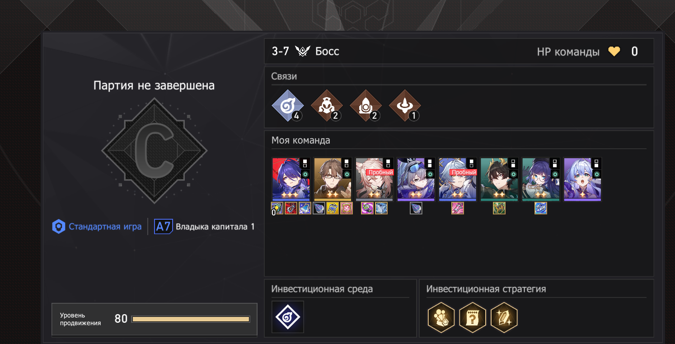675x344 pixels.
Task: Select the sparkling crystal investment strategy hexagon
Action: click(x=504, y=318)
